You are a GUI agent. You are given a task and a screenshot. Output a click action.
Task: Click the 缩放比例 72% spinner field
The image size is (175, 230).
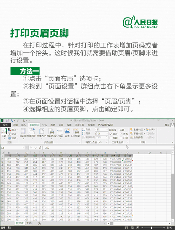pos(101,137)
